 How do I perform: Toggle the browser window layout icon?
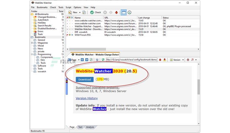coord(124,12)
